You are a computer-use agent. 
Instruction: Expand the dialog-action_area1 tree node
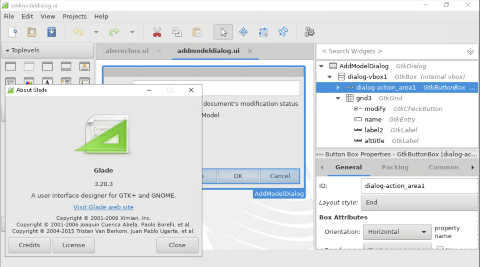pos(338,87)
